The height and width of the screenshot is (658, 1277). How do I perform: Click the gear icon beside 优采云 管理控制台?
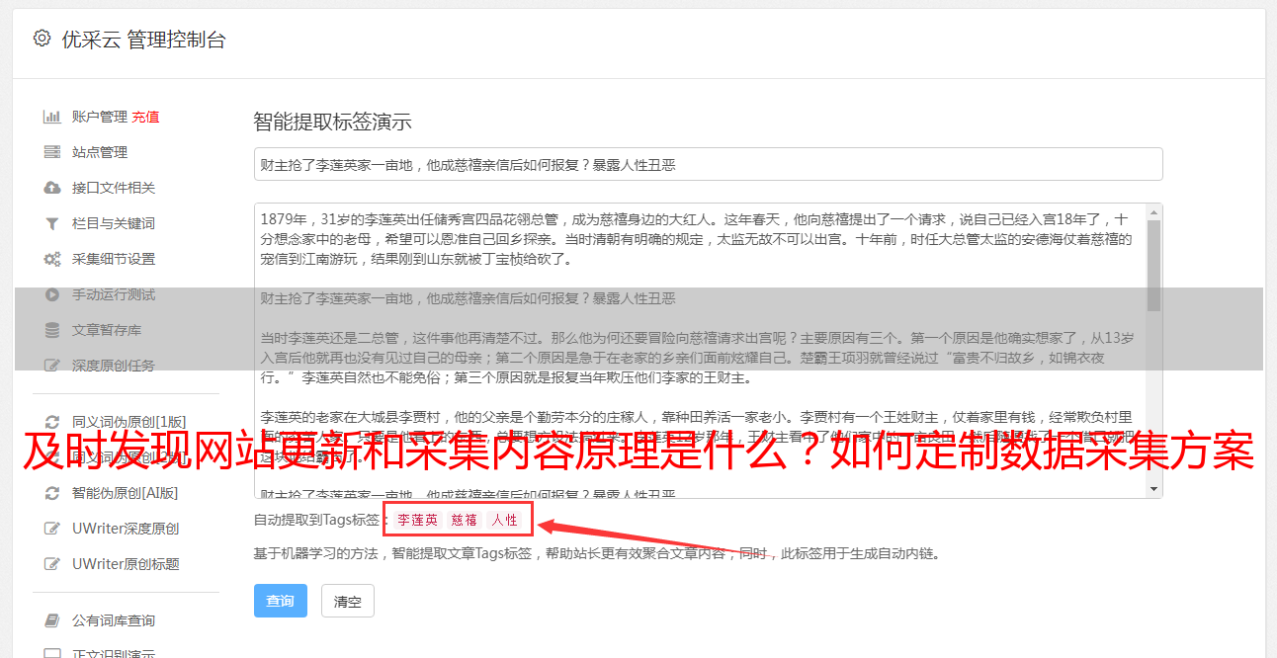pyautogui.click(x=42, y=39)
